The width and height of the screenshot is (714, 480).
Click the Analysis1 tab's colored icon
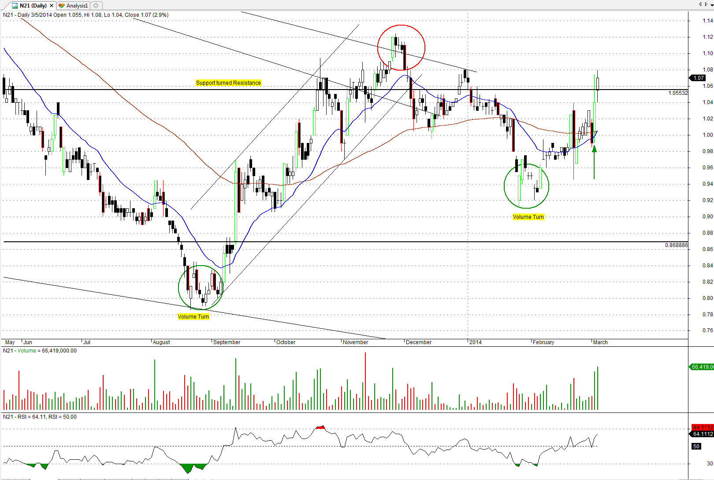tap(62, 6)
